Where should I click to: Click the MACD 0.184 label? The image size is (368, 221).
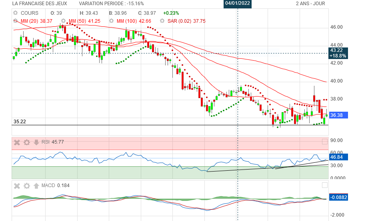55,185
